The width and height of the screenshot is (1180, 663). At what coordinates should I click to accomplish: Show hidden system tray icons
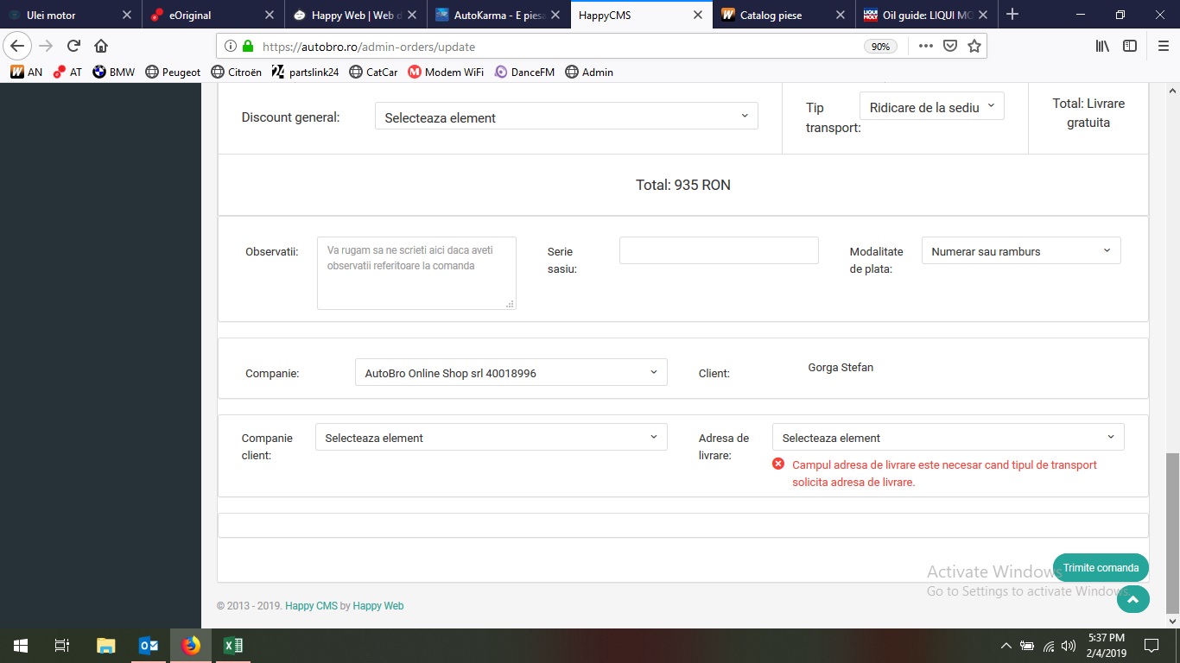point(1006,646)
